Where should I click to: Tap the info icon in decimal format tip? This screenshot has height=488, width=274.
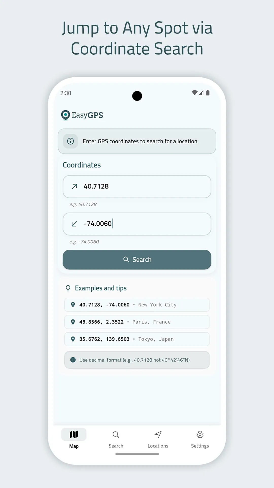click(x=73, y=360)
